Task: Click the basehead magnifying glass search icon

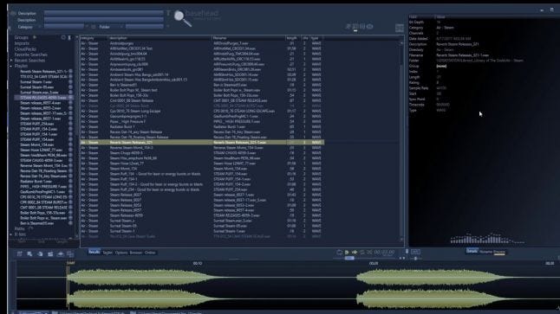Action: [x=182, y=18]
